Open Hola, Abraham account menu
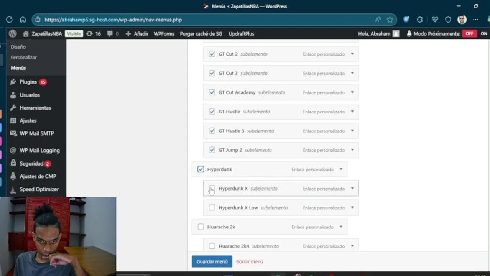Viewport: 490px width, 276px height. (378, 34)
